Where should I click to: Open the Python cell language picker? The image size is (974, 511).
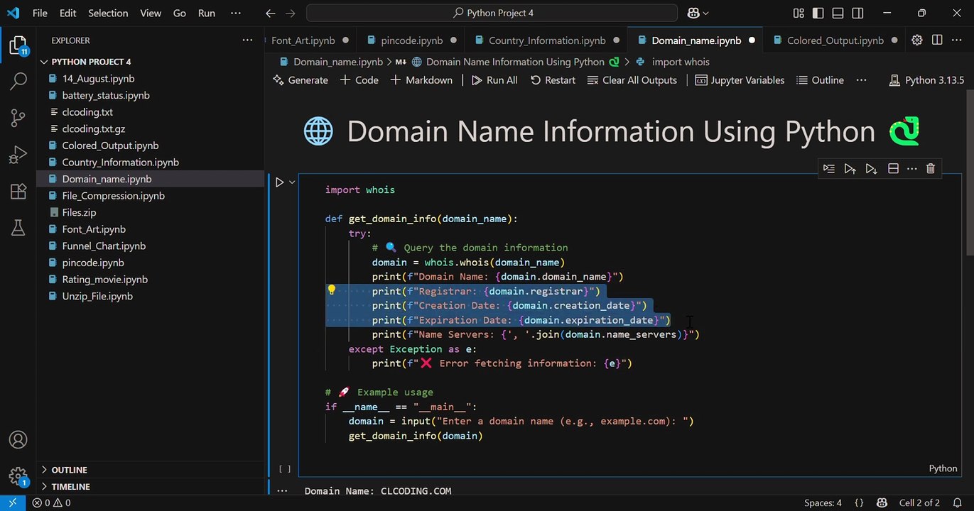pyautogui.click(x=943, y=468)
